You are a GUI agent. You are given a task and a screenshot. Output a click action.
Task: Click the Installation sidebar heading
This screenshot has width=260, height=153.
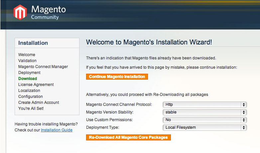(33, 43)
